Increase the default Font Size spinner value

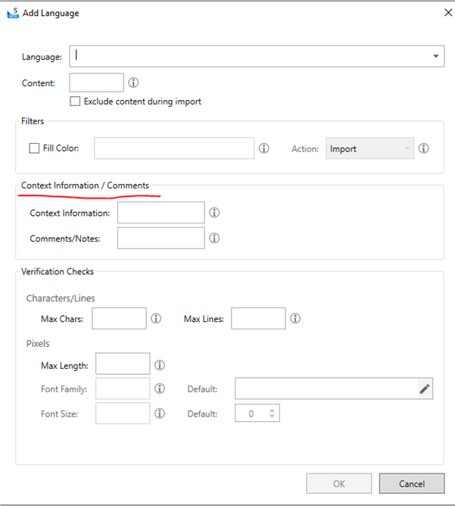click(x=272, y=411)
